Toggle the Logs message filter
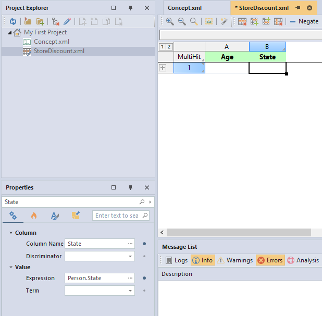322x316 pixels. [177, 260]
